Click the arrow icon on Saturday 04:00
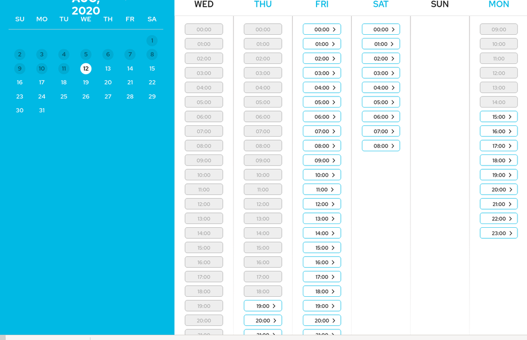The image size is (527, 340). point(393,88)
